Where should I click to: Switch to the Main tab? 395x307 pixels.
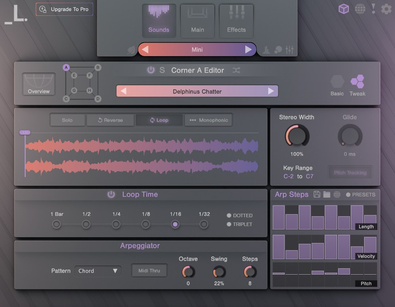[197, 21]
